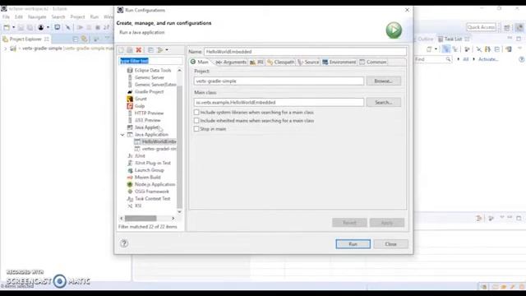Click the Revert button
Viewport: 526px width, 296px height.
349,223
